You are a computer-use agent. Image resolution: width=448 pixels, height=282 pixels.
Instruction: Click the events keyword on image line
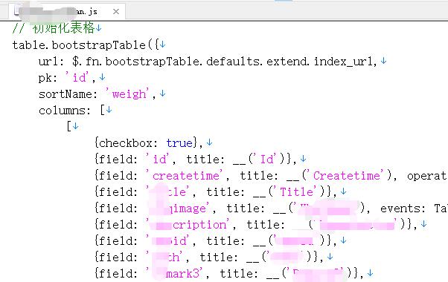(x=400, y=209)
